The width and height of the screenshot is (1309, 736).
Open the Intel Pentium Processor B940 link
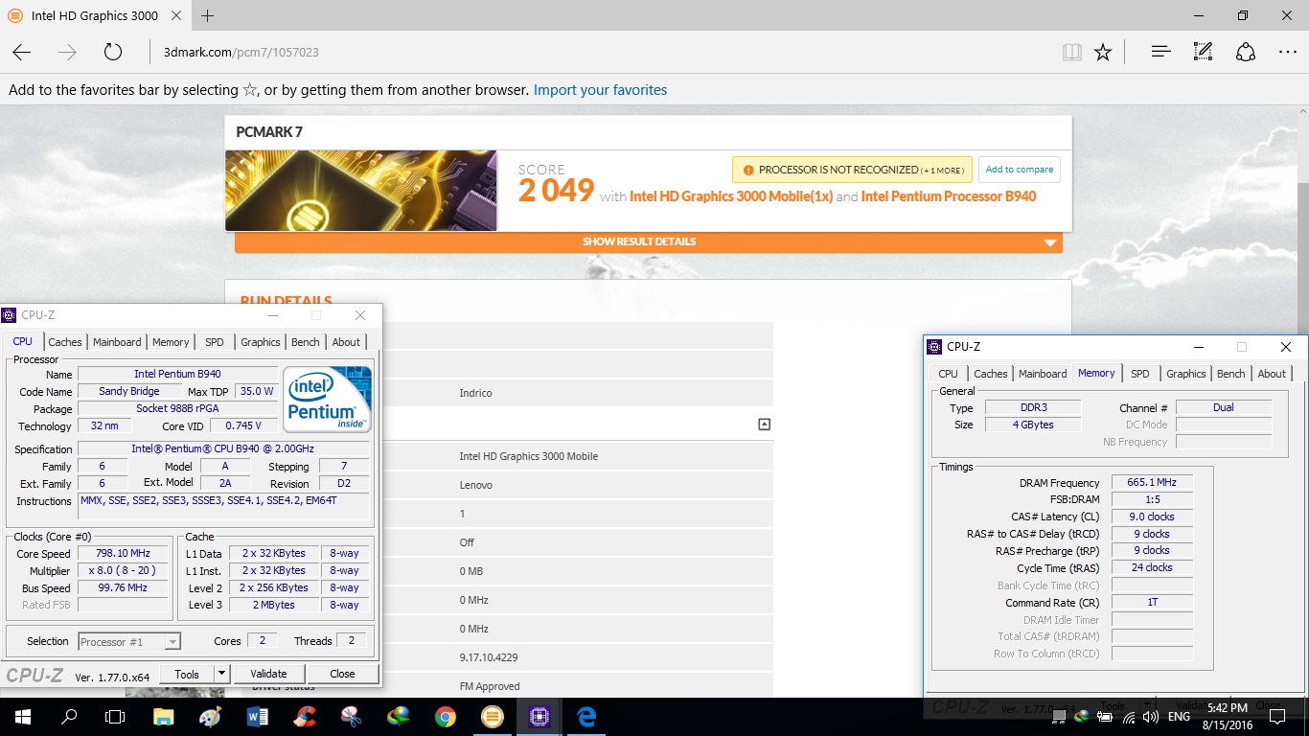coord(949,196)
